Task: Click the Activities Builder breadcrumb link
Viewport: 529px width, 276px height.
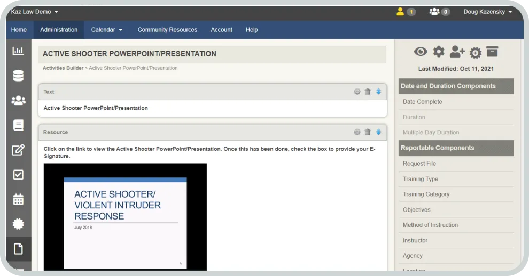Action: 63,68
